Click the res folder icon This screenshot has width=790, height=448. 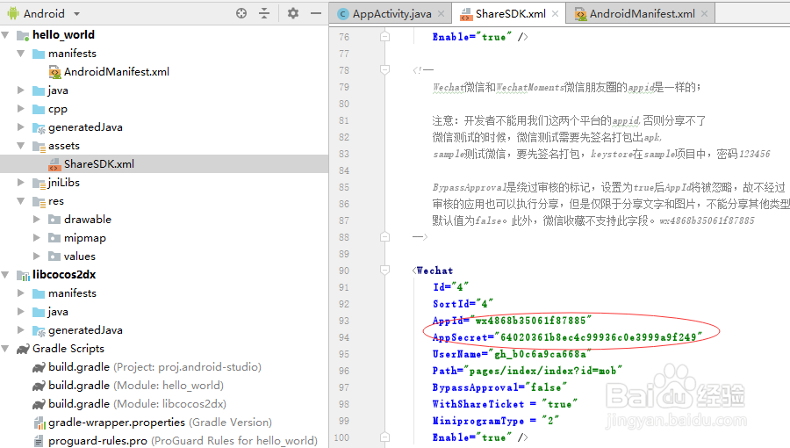pyautogui.click(x=39, y=201)
